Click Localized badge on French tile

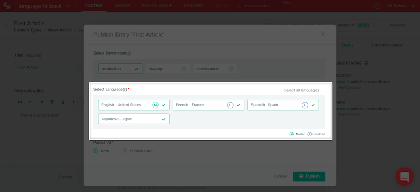click(x=230, y=105)
